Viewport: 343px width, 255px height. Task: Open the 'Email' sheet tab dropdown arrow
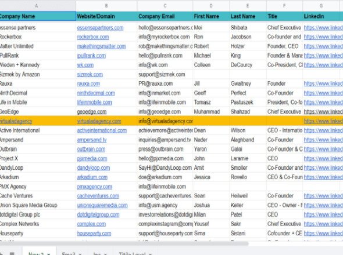click(80, 254)
